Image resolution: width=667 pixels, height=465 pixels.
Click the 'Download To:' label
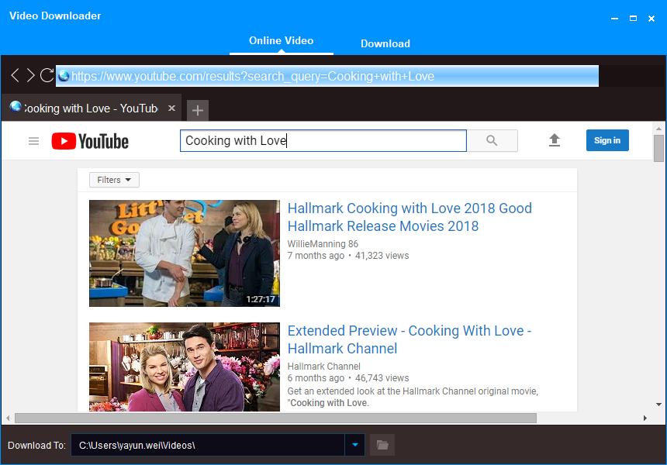pos(36,446)
